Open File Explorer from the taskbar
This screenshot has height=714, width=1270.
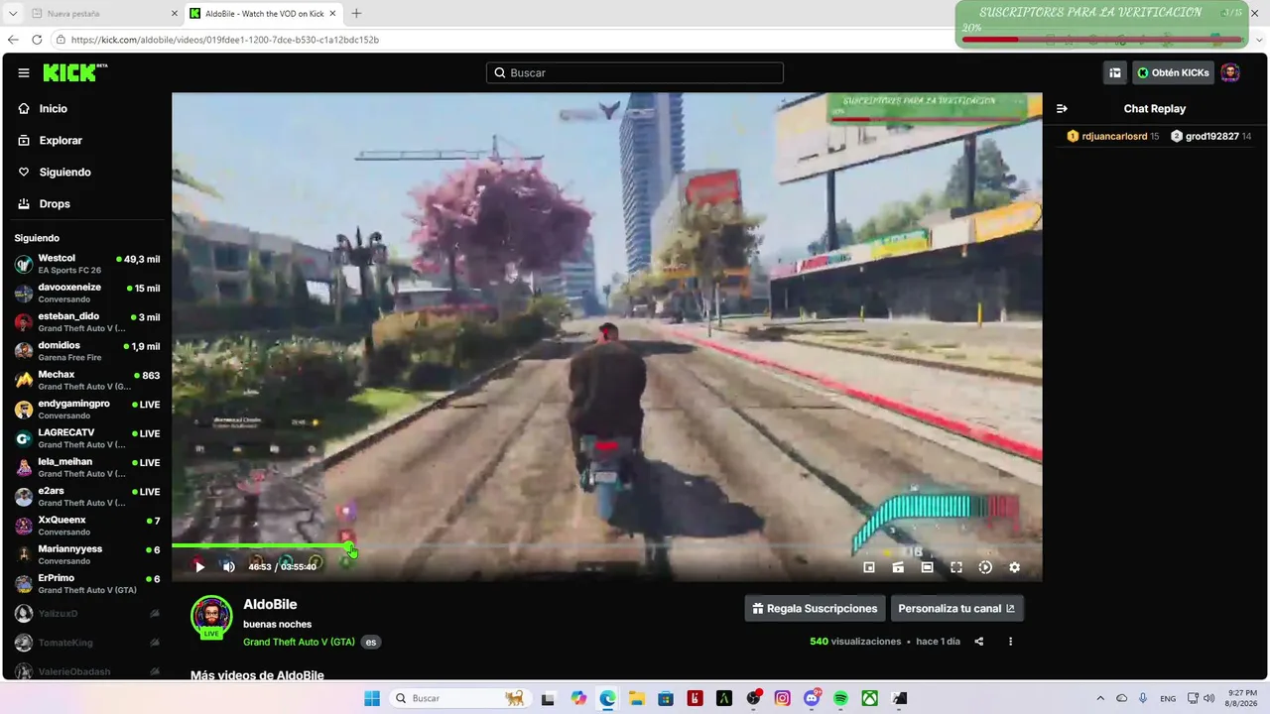point(636,698)
